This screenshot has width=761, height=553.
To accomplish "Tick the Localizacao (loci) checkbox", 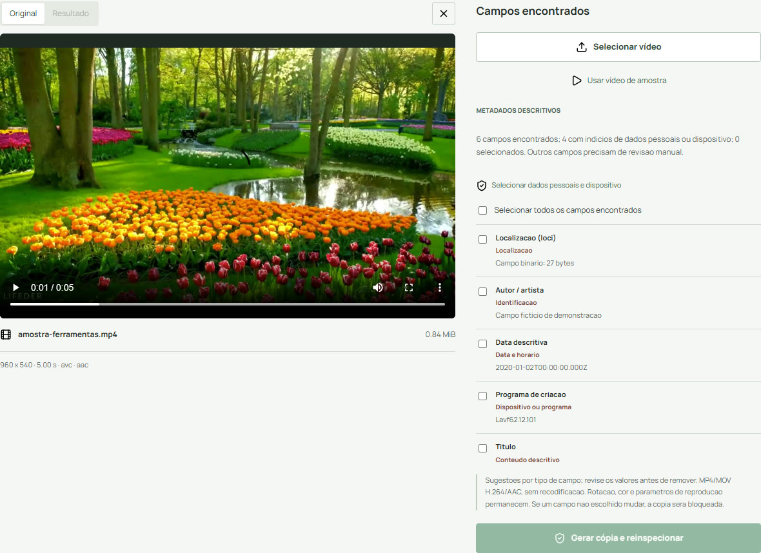I will point(482,240).
